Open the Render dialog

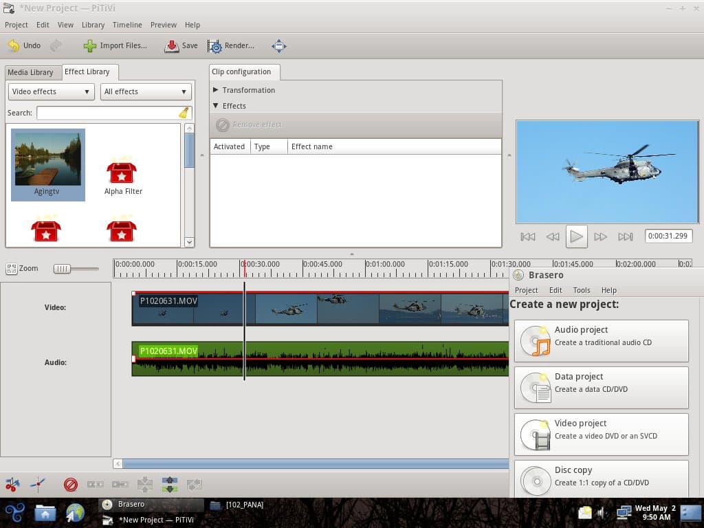[231, 46]
